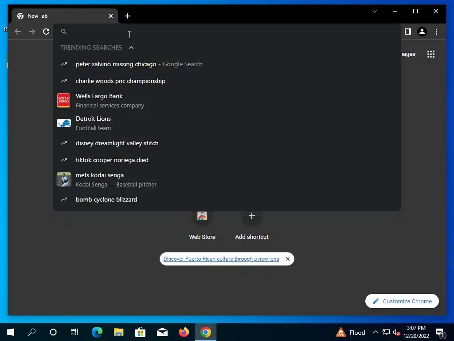Open Microsoft Store from taskbar
454x341 pixels.
pos(141,332)
